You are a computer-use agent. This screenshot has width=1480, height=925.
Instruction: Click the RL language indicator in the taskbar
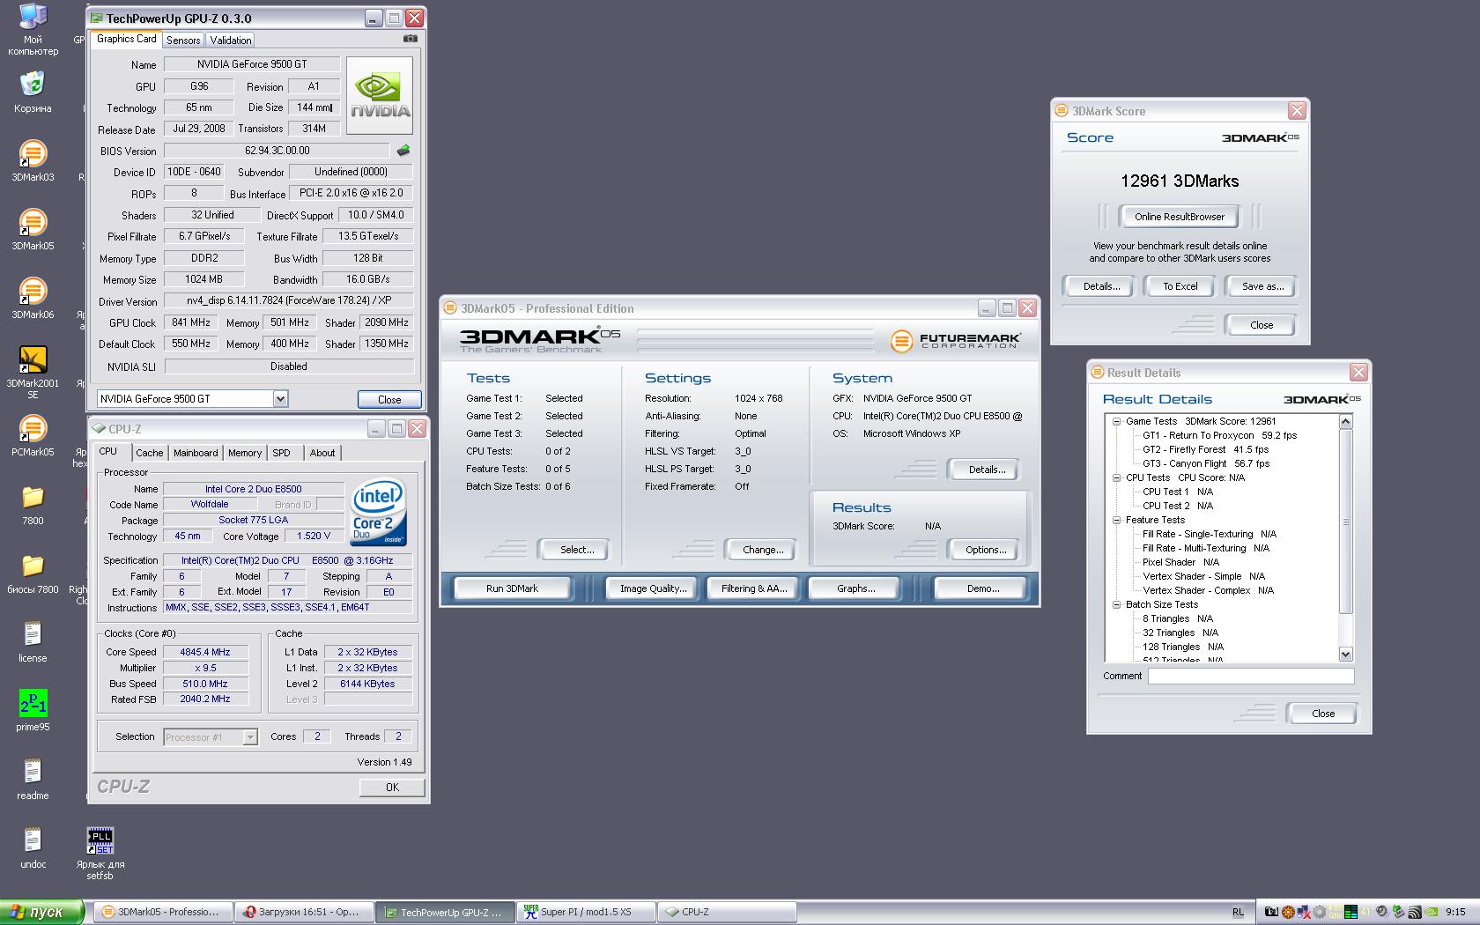1239,912
